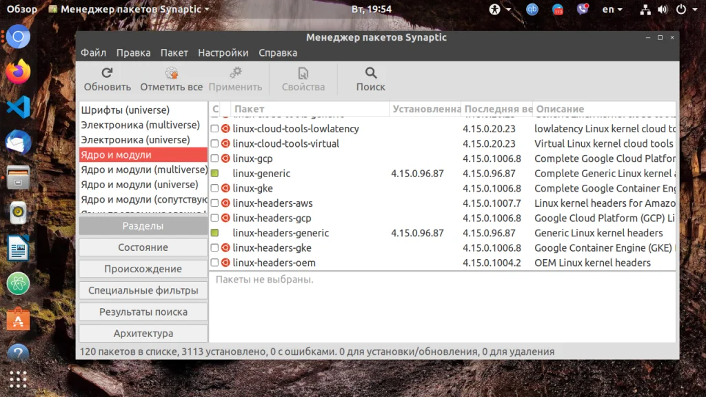Click Ubuntu support icon beside linux-headers-aws
Image resolution: width=706 pixels, height=397 pixels.
click(225, 203)
